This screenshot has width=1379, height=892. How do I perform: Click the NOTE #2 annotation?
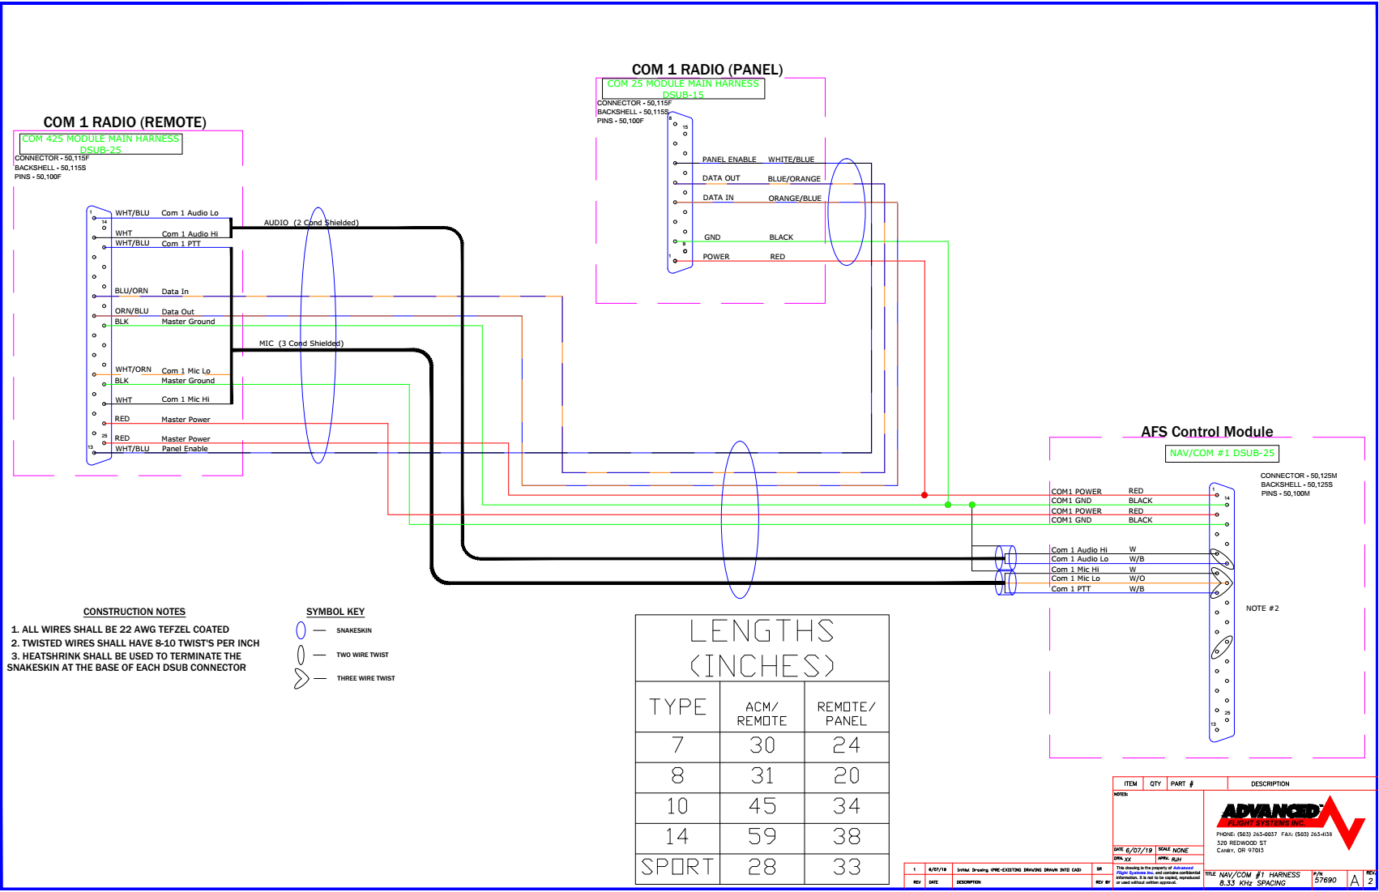tap(1262, 608)
